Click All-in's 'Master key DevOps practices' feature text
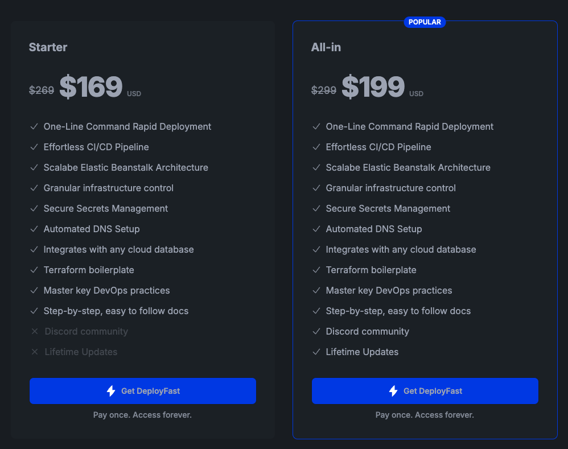Screen dimensions: 568x449 (x=389, y=290)
